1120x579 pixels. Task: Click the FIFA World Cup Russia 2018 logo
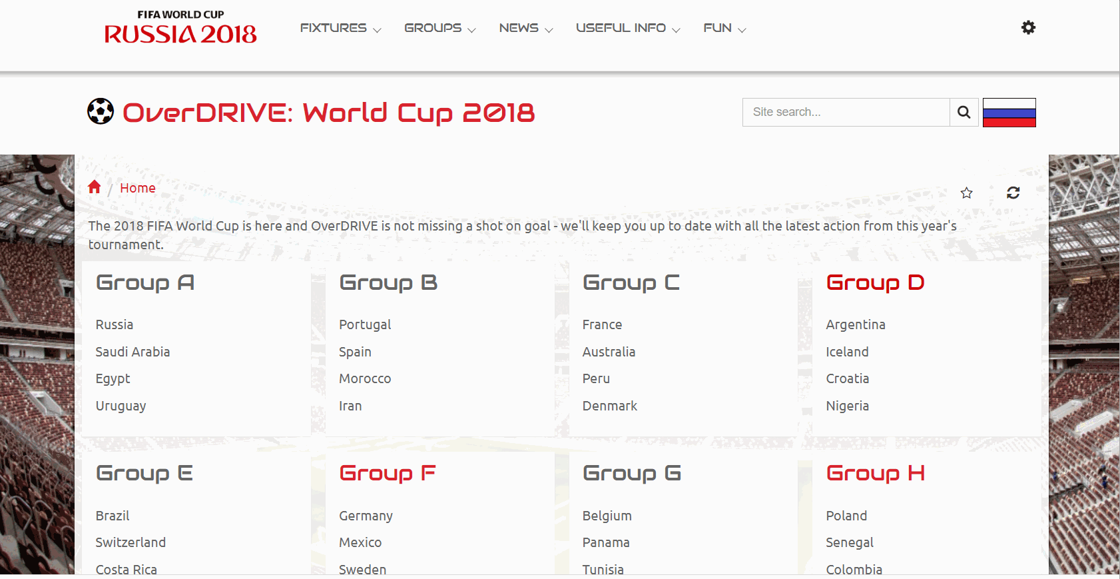[x=180, y=27]
